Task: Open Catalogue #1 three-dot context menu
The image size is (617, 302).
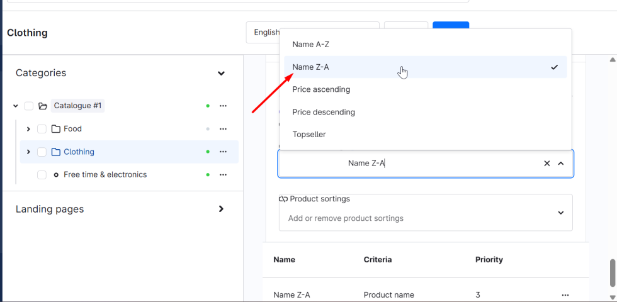Action: 223,106
